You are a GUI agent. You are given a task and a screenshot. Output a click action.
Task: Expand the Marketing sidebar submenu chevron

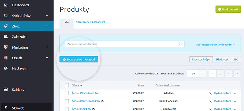click(47, 47)
